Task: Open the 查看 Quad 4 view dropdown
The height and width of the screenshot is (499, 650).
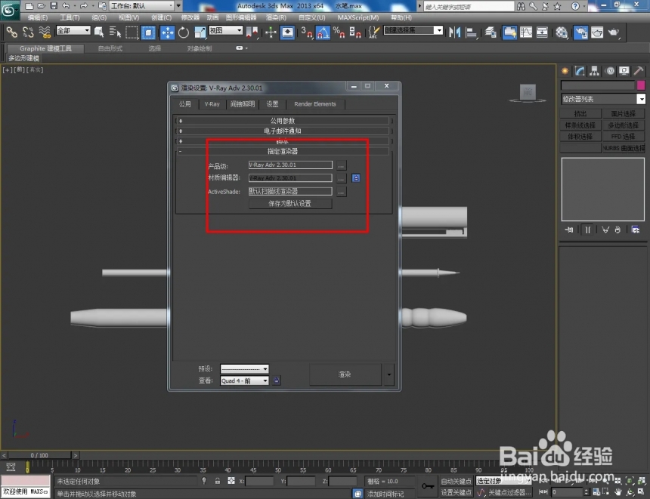Action: tap(245, 380)
